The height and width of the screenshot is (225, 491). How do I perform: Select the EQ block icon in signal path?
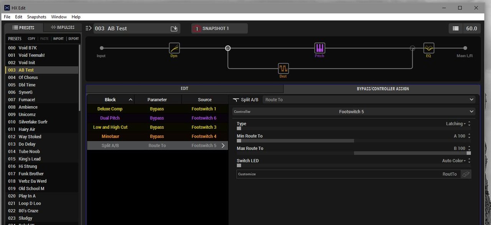[428, 48]
